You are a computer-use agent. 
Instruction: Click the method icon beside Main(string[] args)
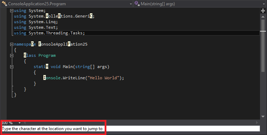137,4
